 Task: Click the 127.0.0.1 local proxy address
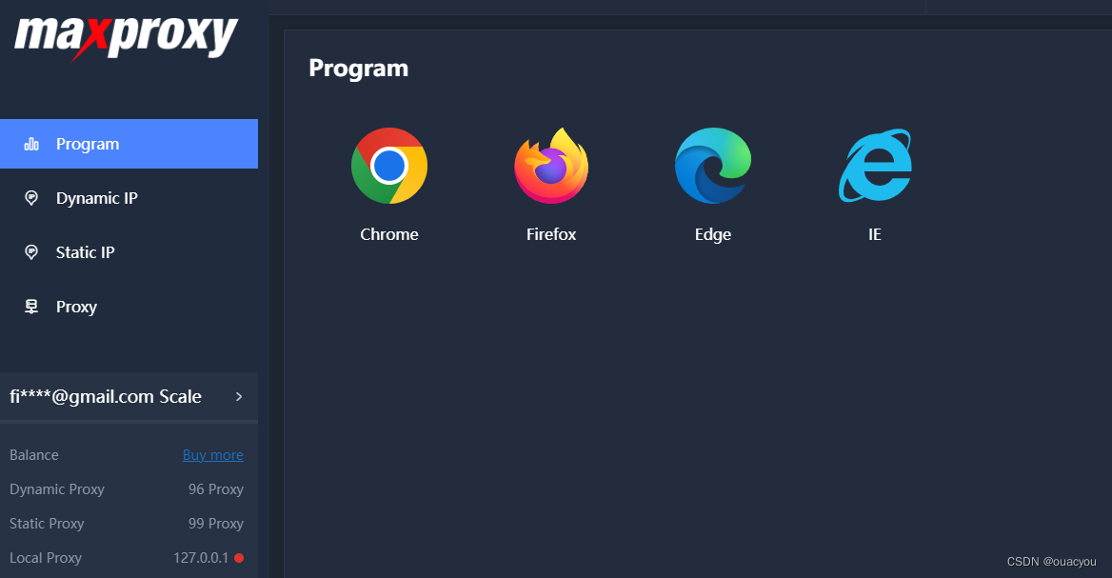[201, 558]
